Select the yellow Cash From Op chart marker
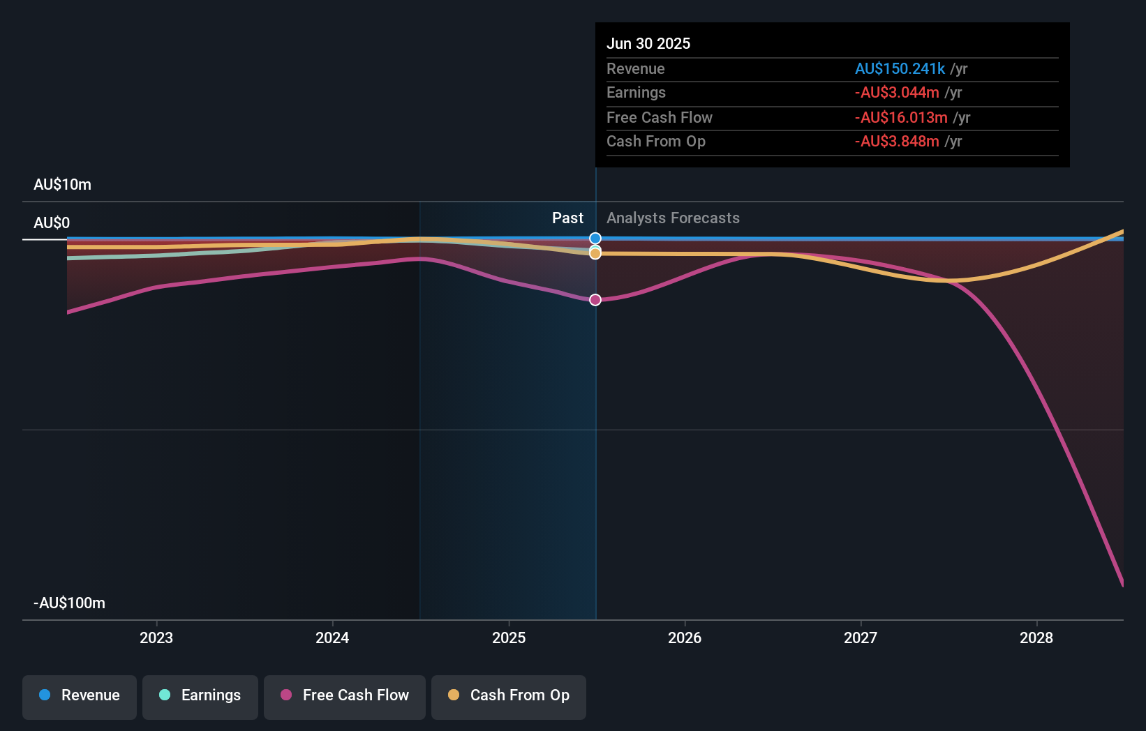Viewport: 1146px width, 731px height. [x=595, y=253]
